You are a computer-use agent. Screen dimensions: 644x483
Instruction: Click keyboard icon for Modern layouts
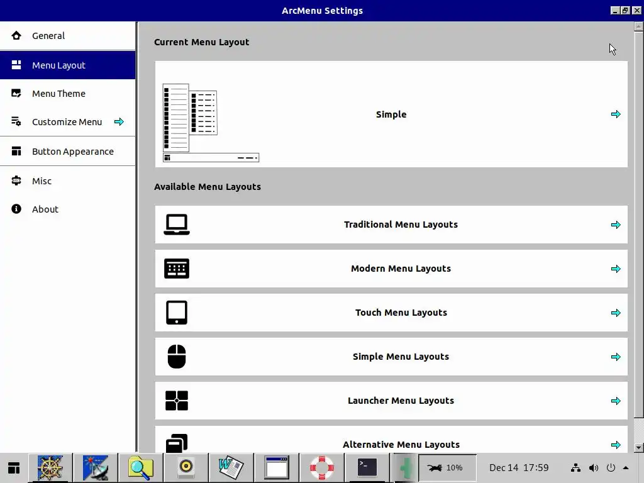(x=177, y=269)
